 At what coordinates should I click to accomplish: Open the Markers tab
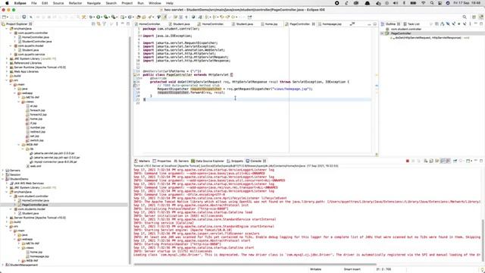click(x=142, y=161)
